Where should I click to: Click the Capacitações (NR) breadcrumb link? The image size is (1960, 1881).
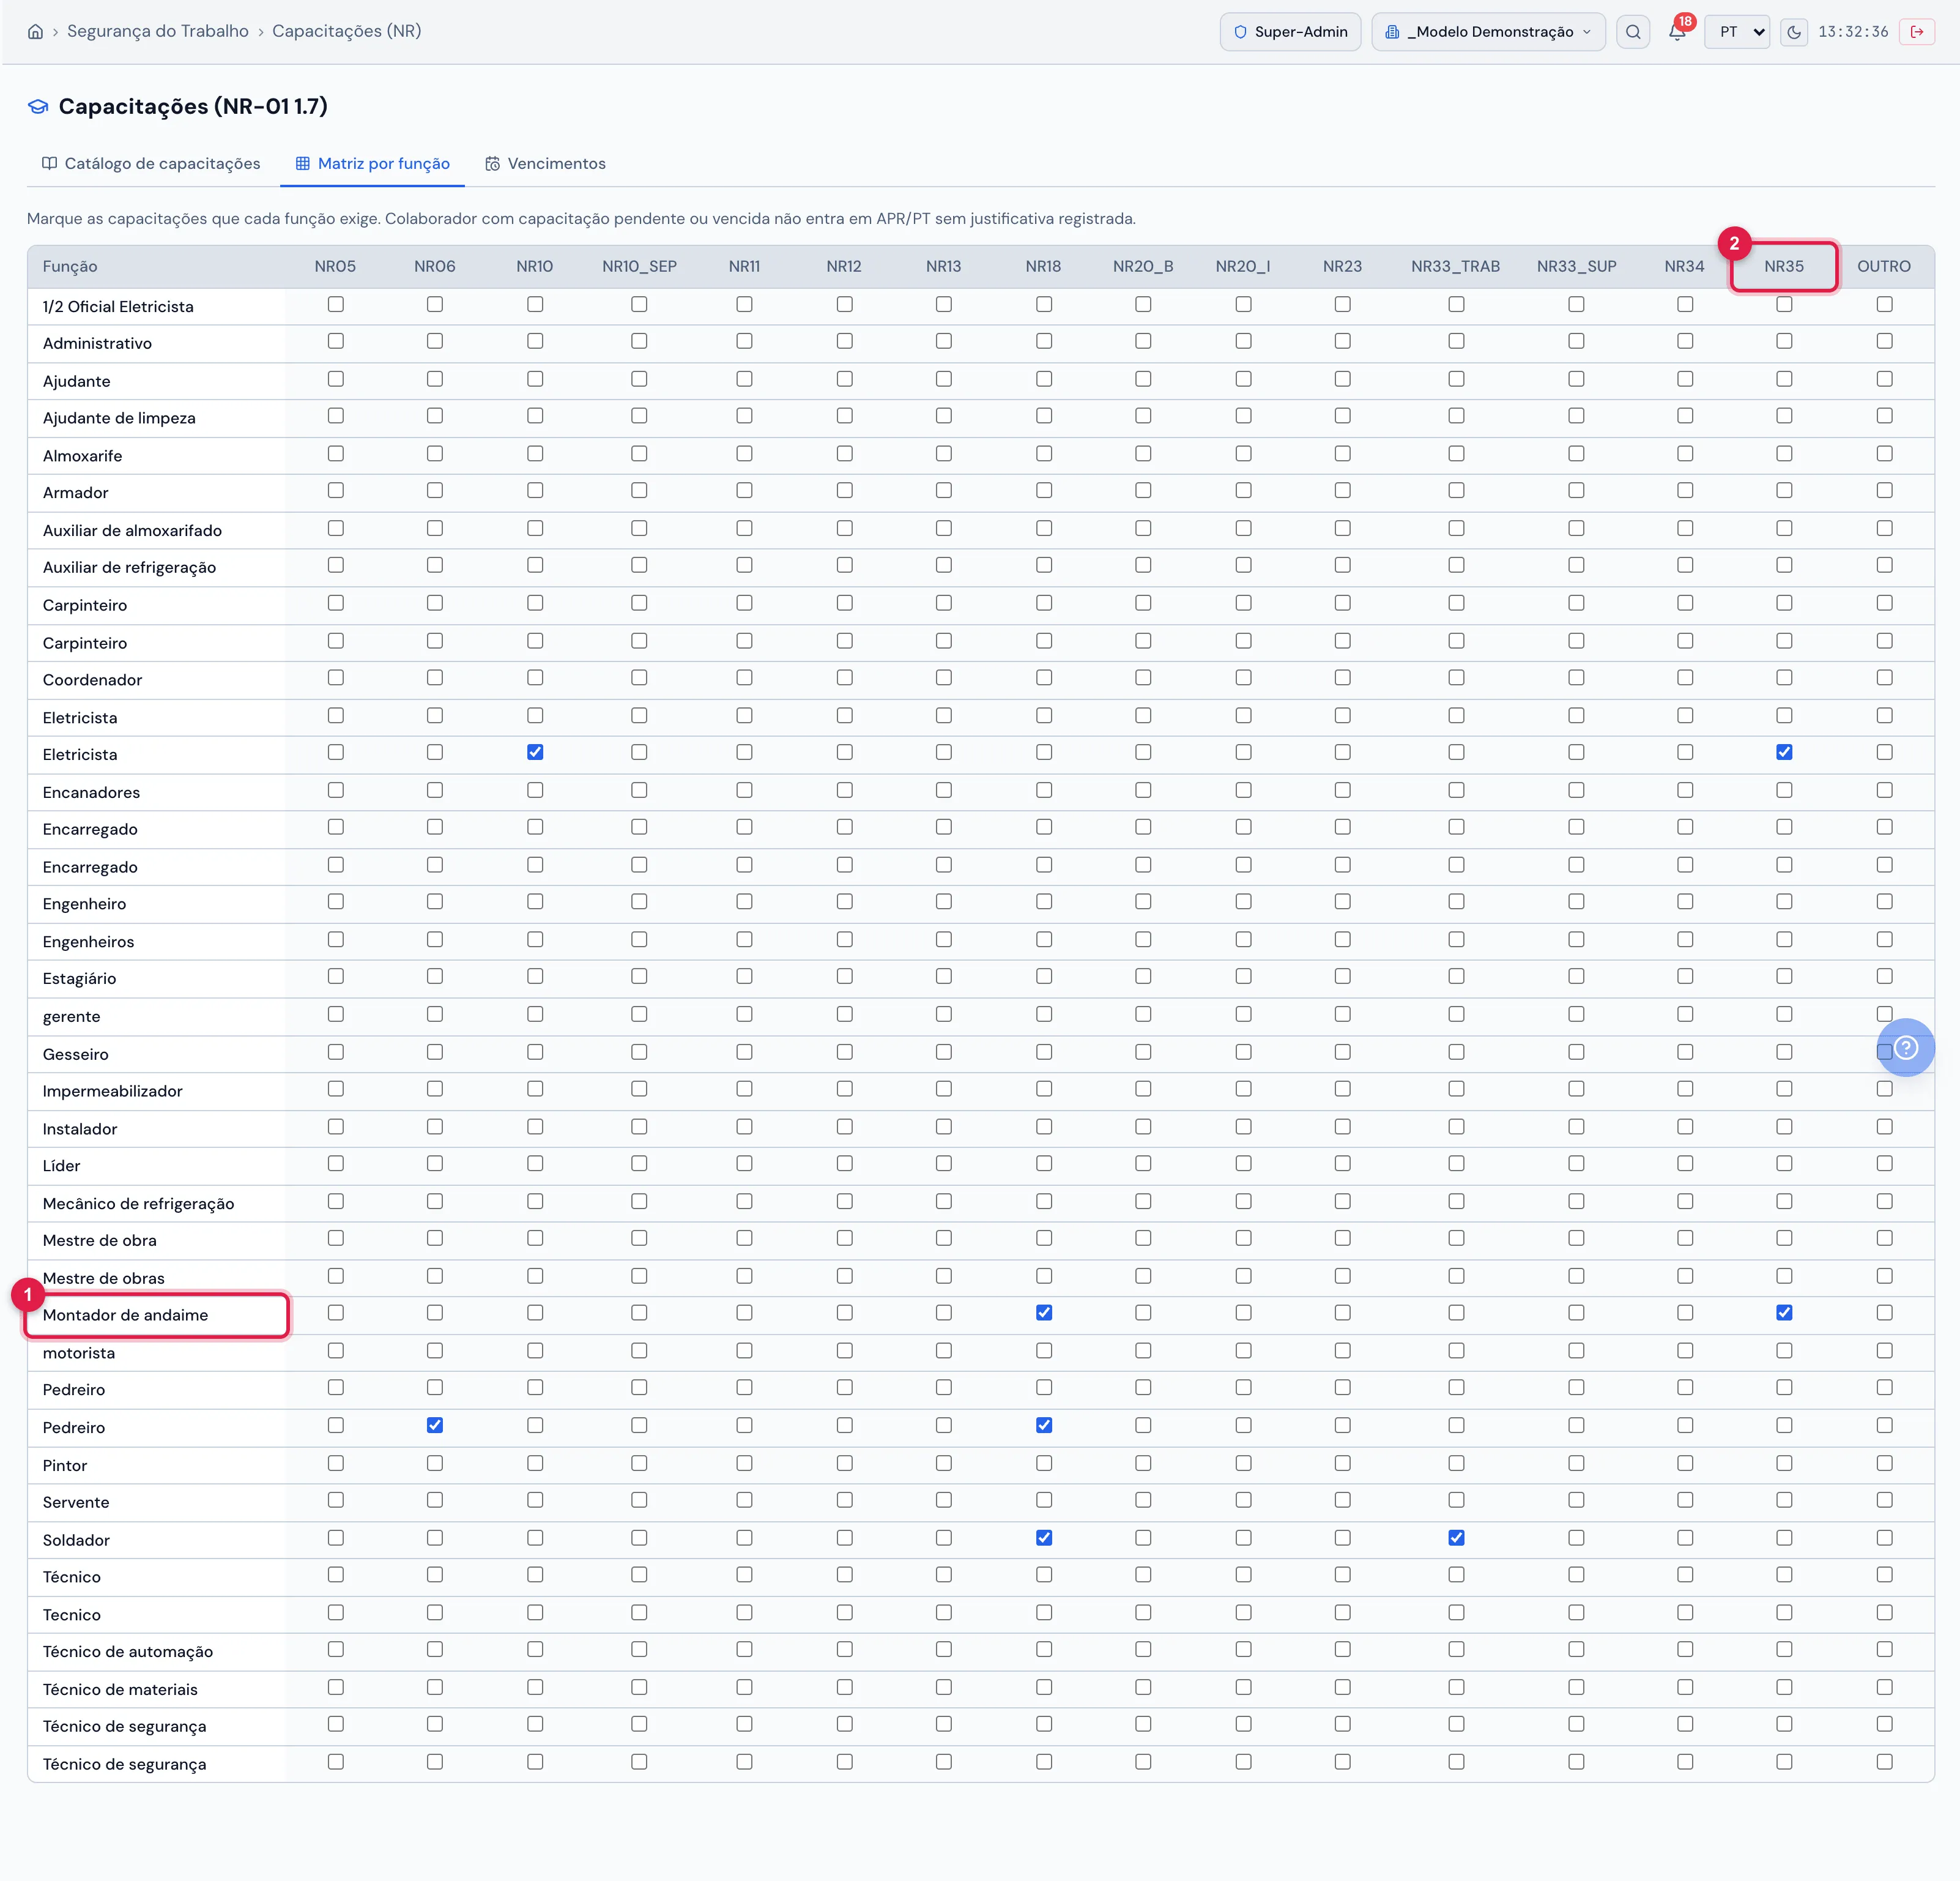click(347, 31)
